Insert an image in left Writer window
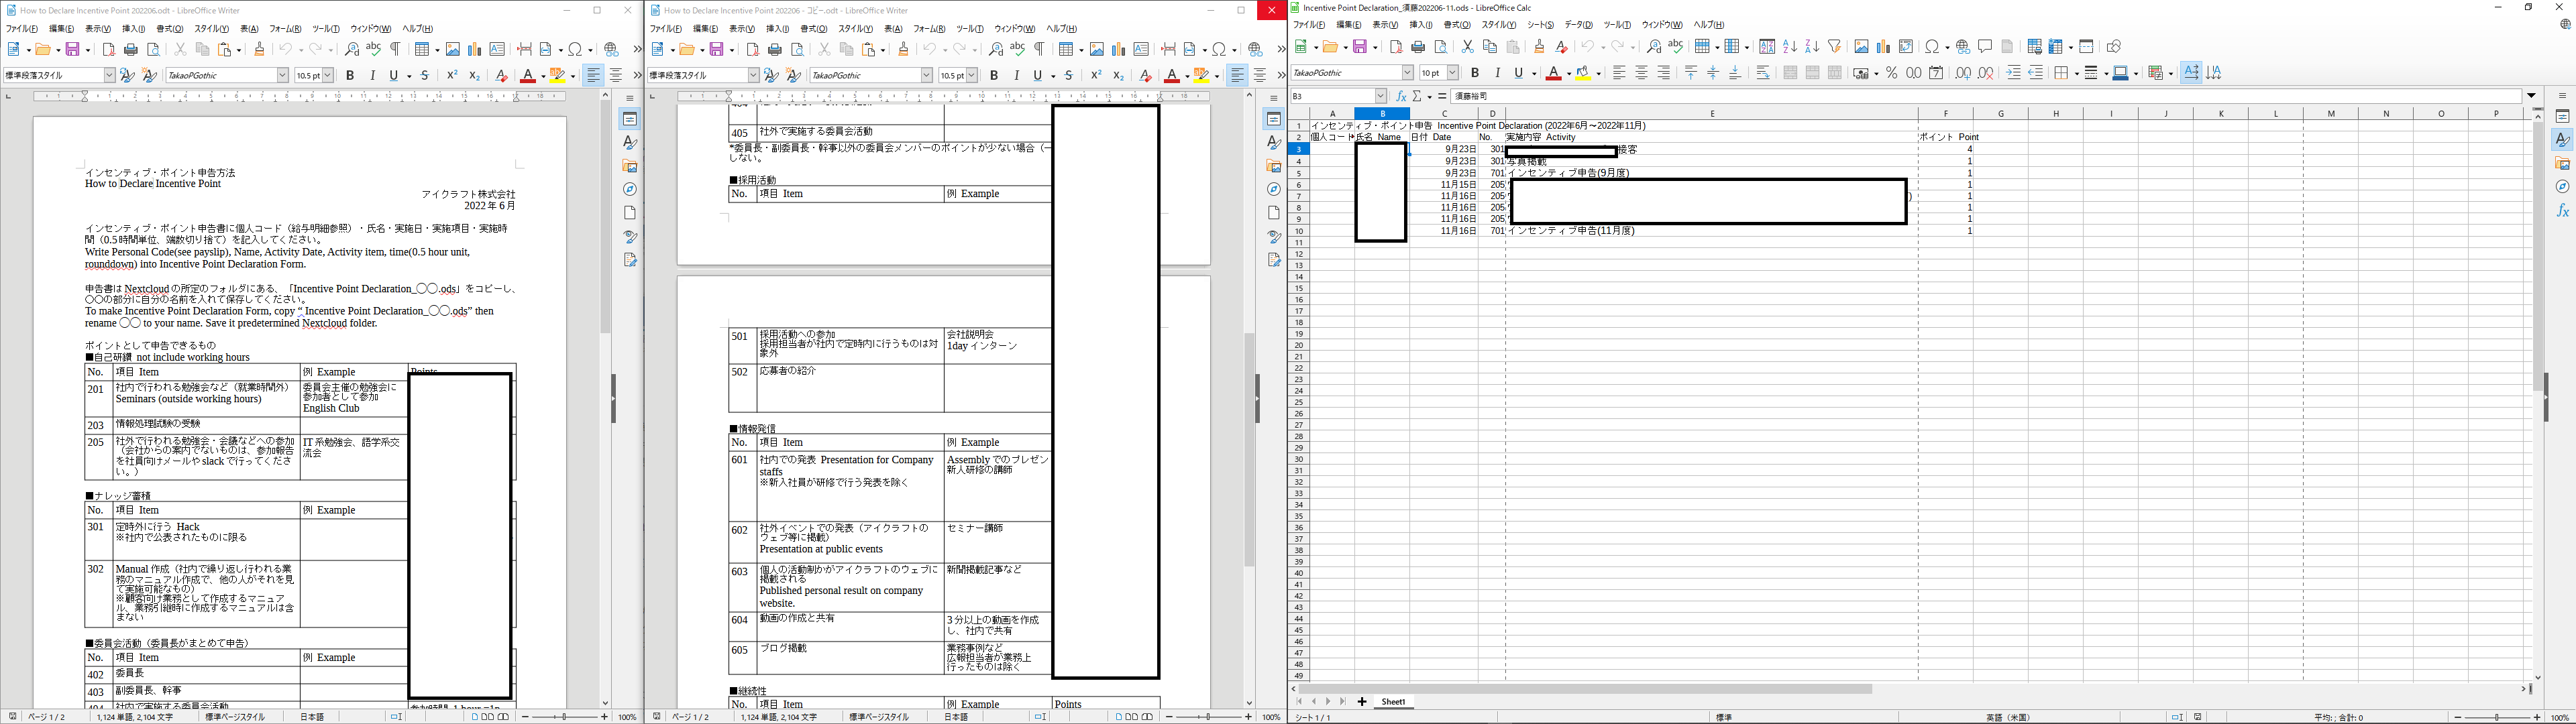Viewport: 2576px width, 724px height. point(453,49)
